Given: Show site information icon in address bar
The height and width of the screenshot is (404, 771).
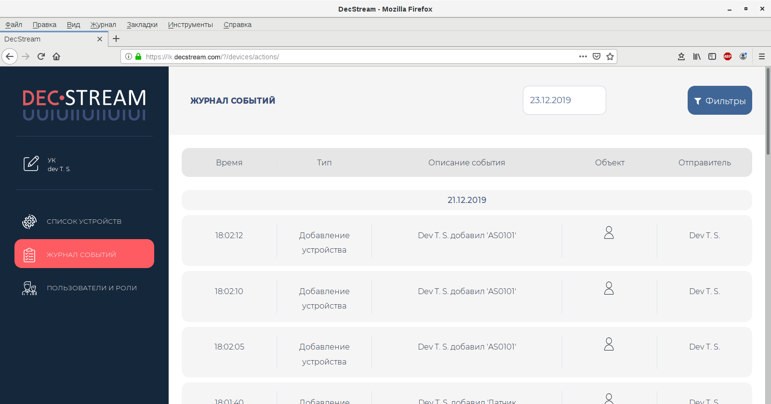Looking at the screenshot, I should coord(129,56).
